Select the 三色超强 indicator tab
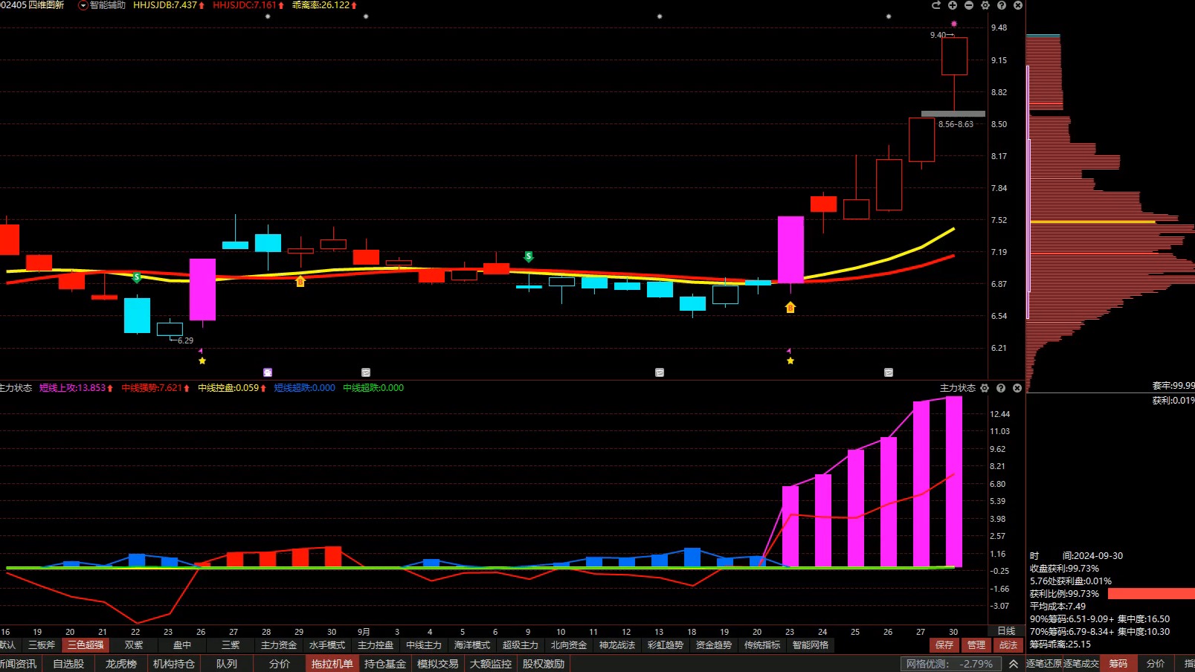This screenshot has height=672, width=1195. (86, 645)
